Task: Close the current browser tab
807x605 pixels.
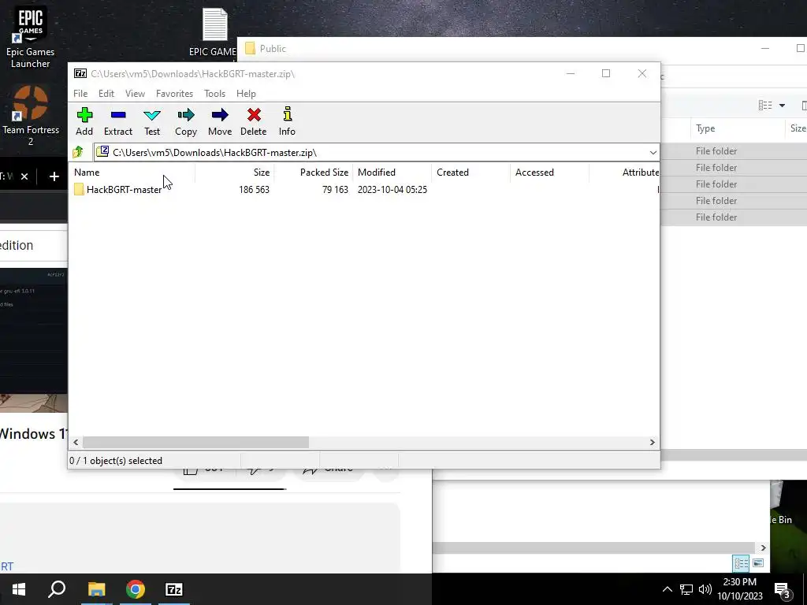Action: click(x=24, y=176)
